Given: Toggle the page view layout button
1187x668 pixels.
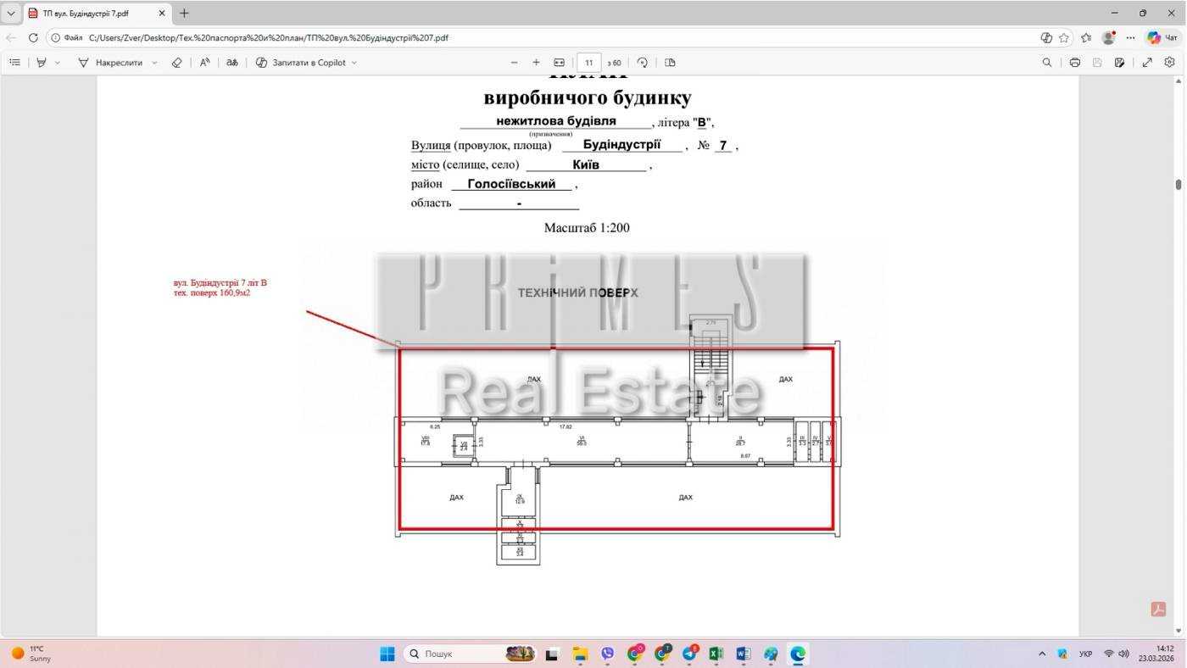Looking at the screenshot, I should click(x=670, y=63).
